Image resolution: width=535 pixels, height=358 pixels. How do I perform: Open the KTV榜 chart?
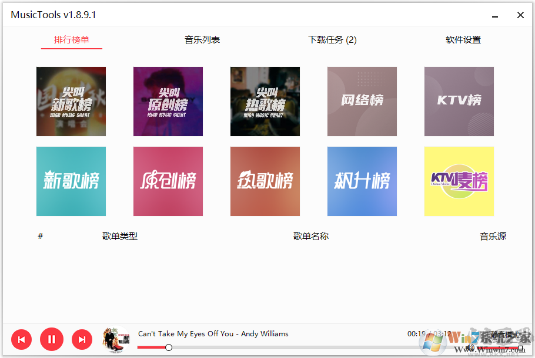coord(459,101)
